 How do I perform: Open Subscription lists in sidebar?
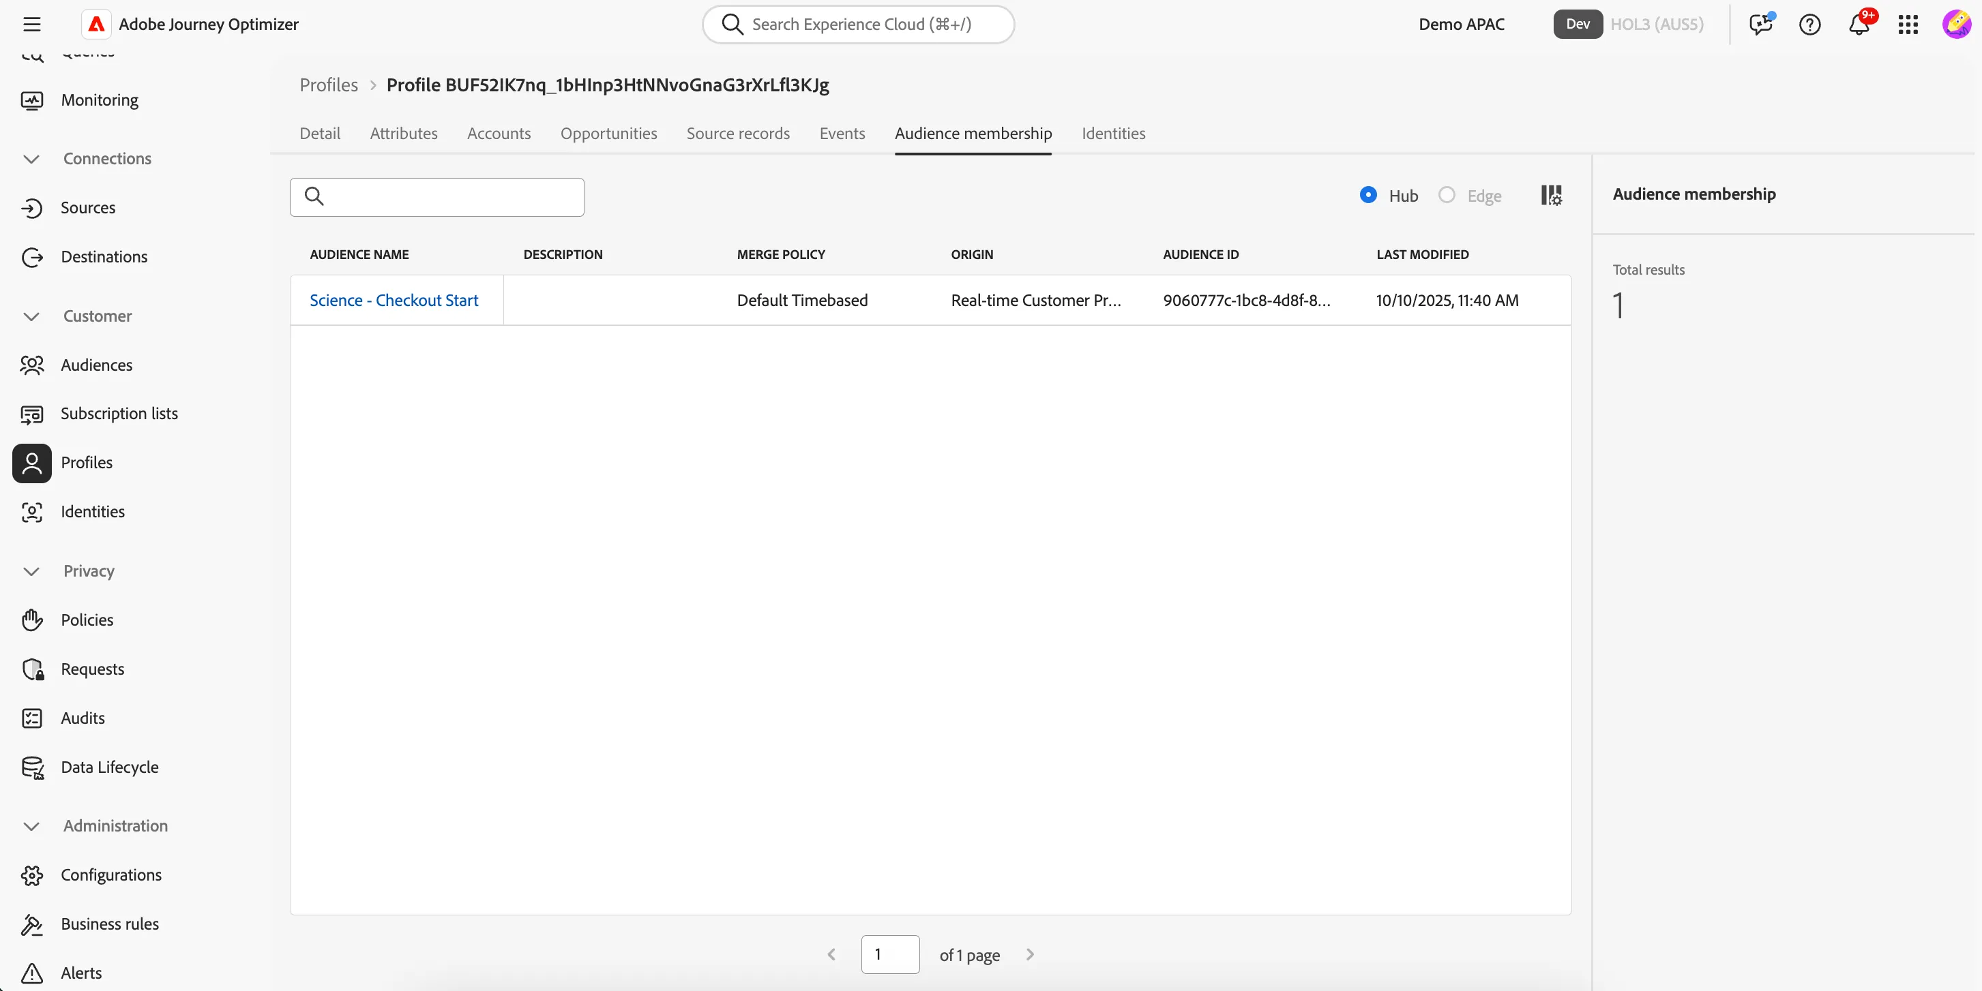(119, 414)
